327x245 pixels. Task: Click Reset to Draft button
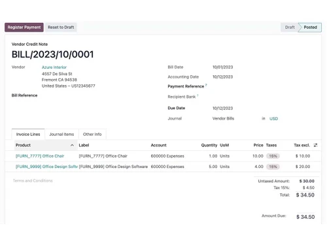[x=61, y=27]
